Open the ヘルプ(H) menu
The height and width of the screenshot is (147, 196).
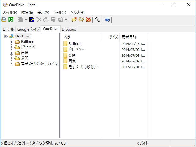(77, 12)
